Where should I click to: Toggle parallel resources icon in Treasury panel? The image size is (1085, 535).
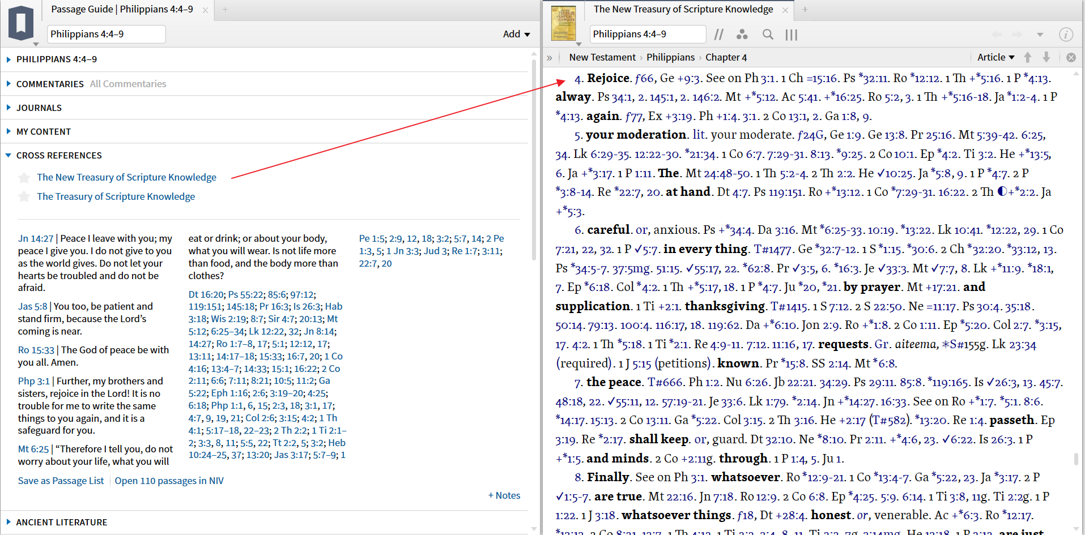coord(718,35)
